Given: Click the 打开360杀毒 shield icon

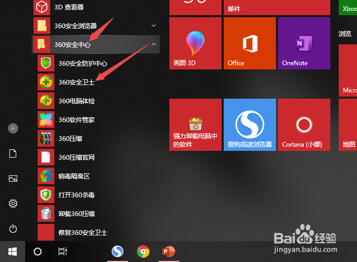Looking at the screenshot, I should [46, 195].
